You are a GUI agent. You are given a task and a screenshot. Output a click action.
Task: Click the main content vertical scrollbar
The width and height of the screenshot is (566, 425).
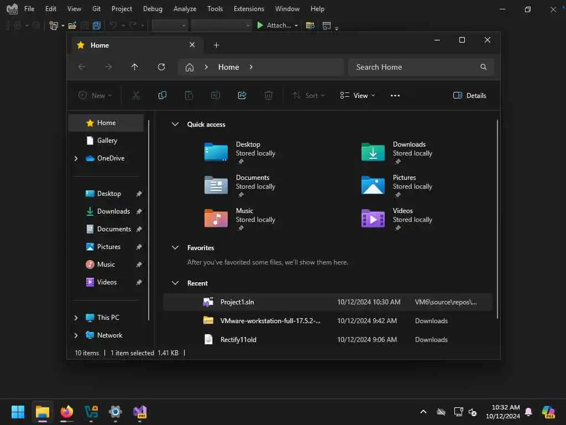tap(497, 219)
